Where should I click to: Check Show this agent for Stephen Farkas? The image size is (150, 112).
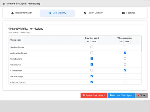[x=92, y=47]
